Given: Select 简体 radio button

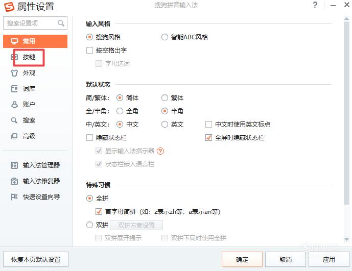Looking at the screenshot, I should pyautogui.click(x=120, y=98).
